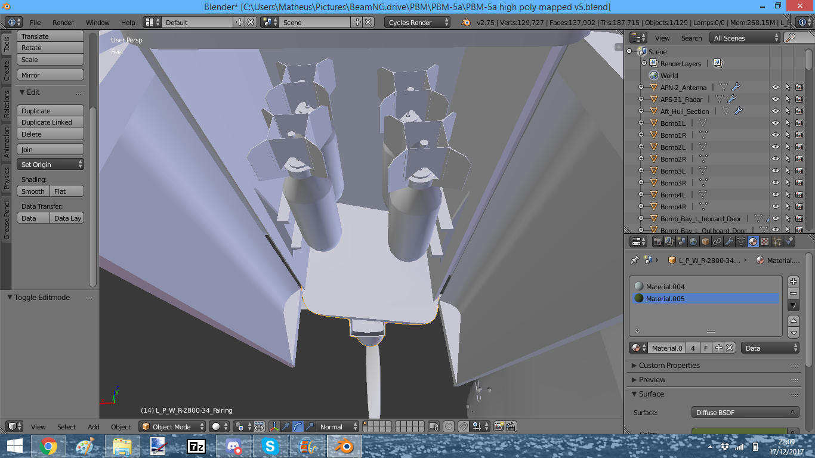
Task: Open Skype from the Windows taskbar
Action: pos(270,446)
